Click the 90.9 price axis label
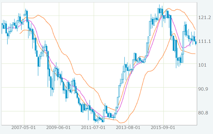This screenshot has height=134, width=213. click(x=203, y=89)
